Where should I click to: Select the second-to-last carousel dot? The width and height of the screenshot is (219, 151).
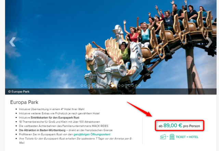tap(136, 85)
